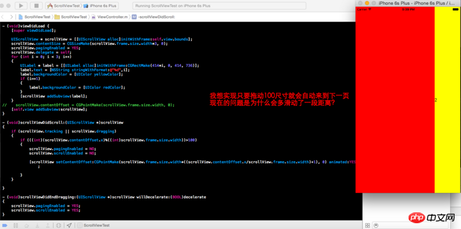
Task: Run the project with the Play button
Action: [21, 6]
